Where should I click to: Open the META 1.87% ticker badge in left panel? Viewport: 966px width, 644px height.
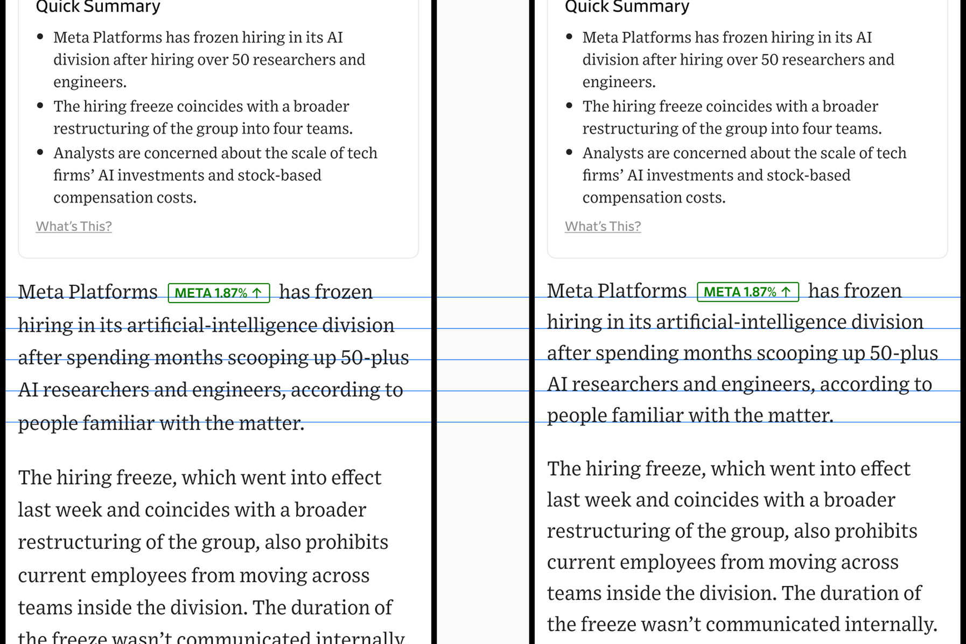tap(219, 293)
